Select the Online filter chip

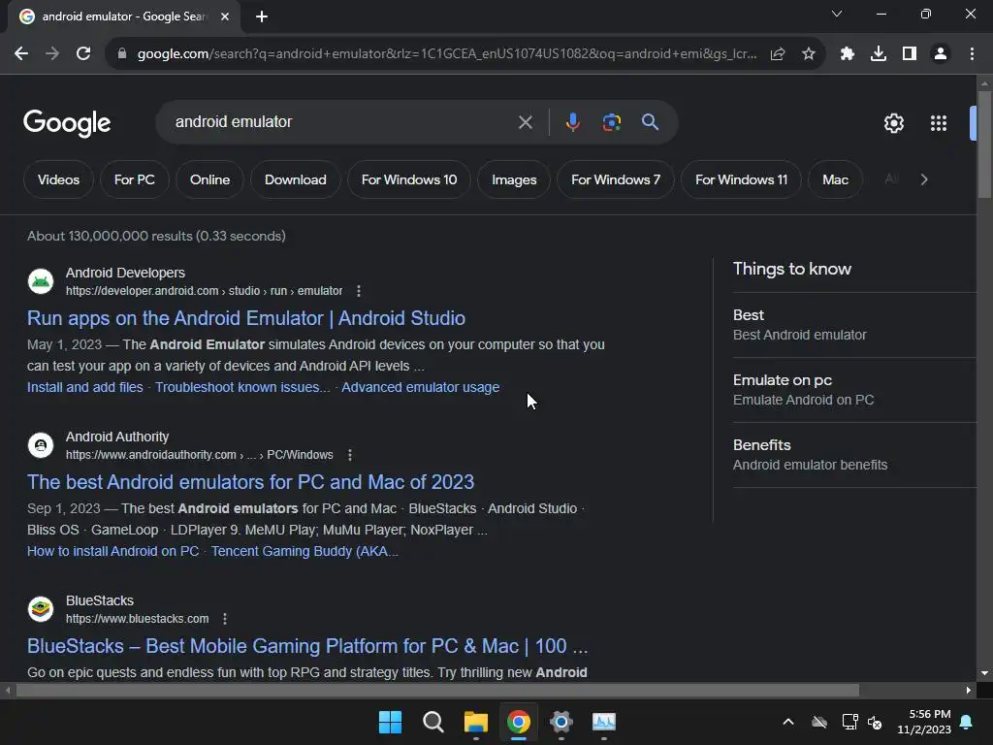tap(209, 179)
